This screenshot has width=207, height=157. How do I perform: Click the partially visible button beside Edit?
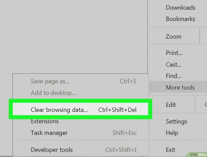click(201, 105)
